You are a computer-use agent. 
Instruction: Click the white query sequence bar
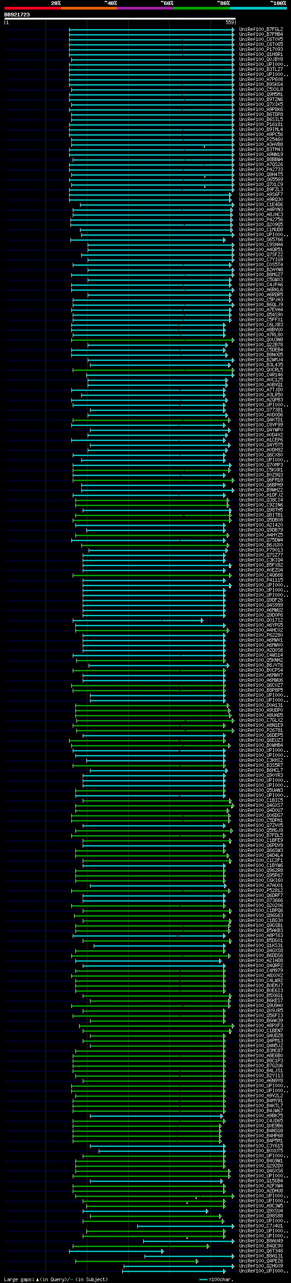(120, 19)
